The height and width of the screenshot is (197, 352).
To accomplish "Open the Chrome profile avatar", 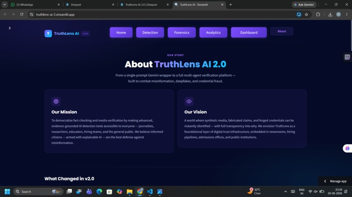I will [x=338, y=14].
